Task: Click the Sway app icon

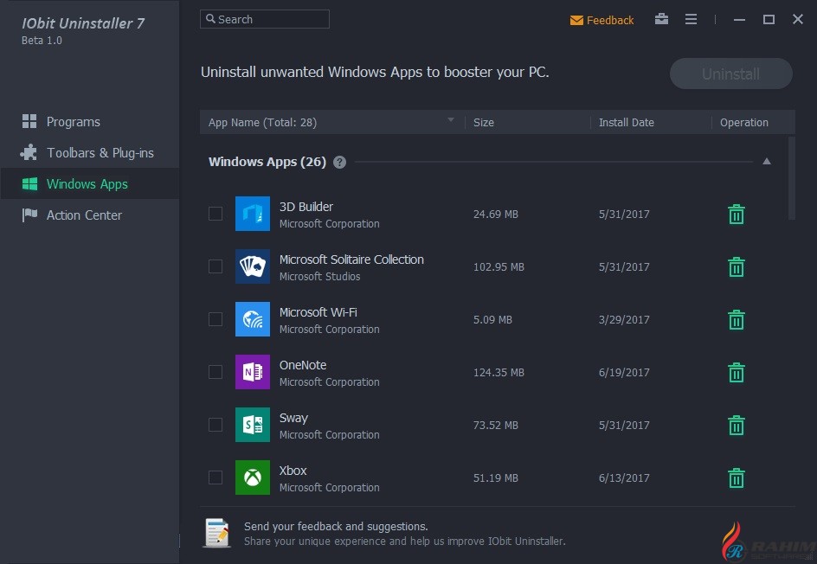Action: [x=252, y=425]
